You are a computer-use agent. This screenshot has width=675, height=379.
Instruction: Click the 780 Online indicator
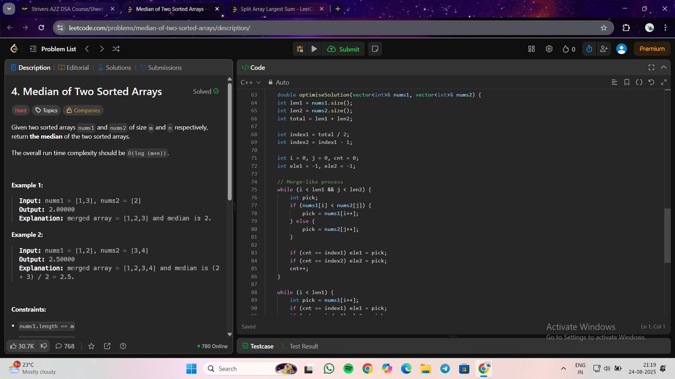point(213,346)
